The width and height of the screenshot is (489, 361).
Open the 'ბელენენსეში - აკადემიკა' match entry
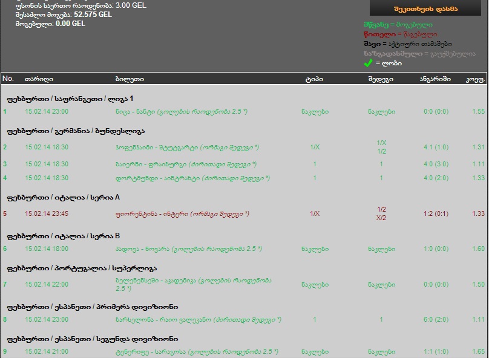tap(193, 284)
